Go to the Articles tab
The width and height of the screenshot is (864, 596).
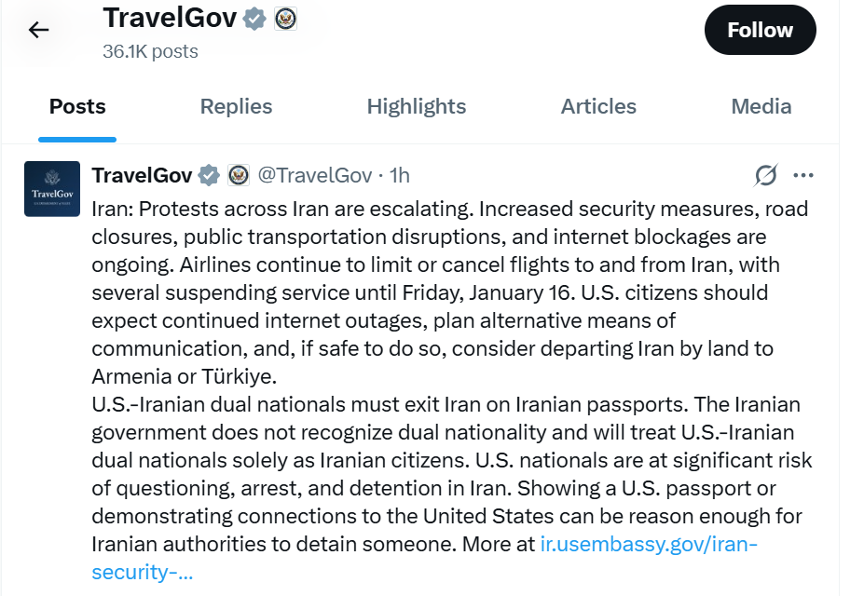(598, 106)
